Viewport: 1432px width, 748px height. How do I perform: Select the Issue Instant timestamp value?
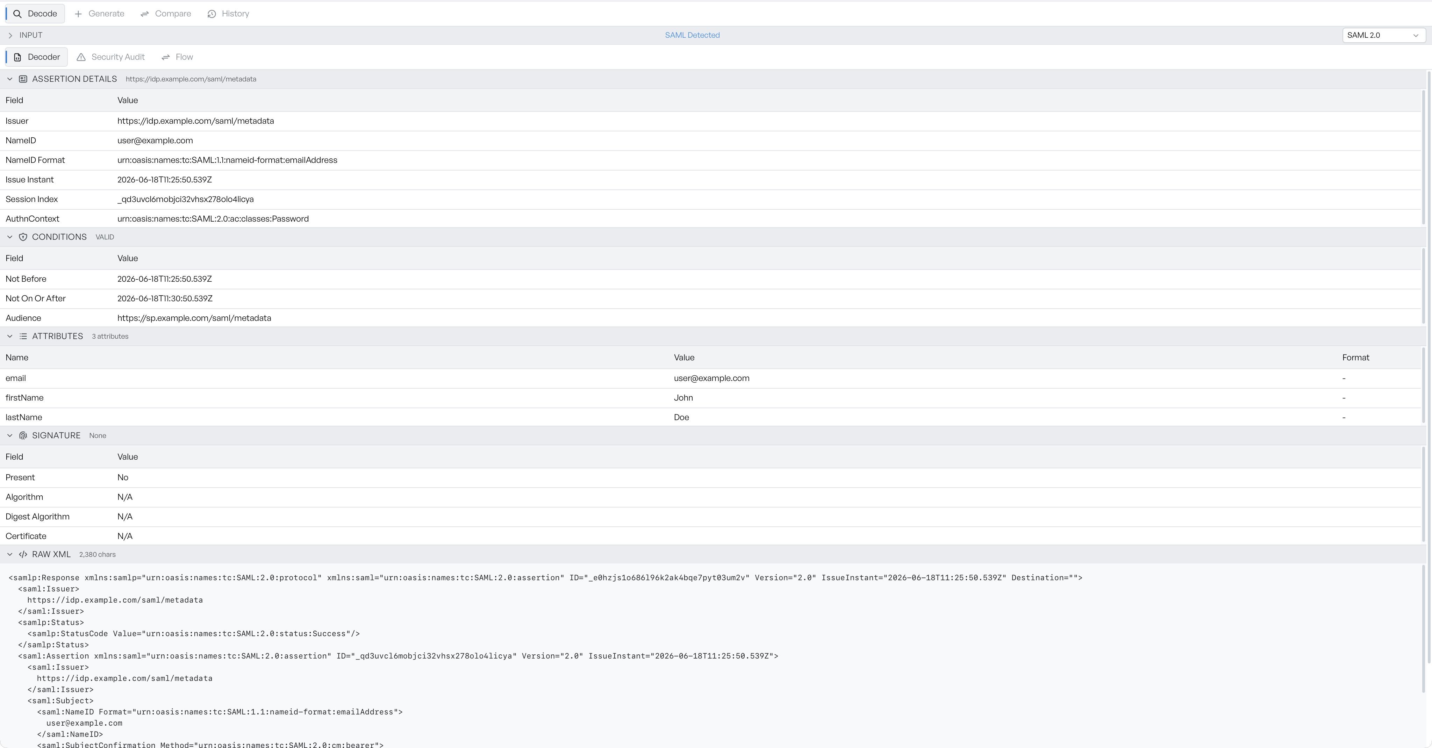coord(165,180)
